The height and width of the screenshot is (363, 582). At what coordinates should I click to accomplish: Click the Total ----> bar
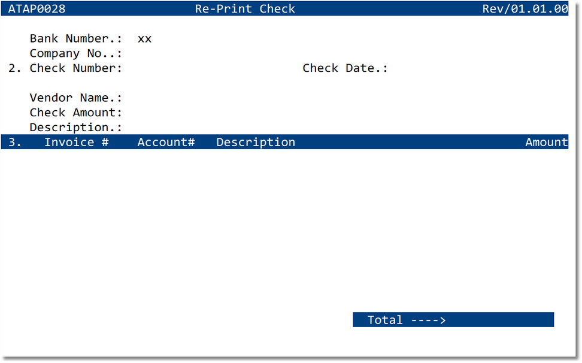tap(453, 319)
